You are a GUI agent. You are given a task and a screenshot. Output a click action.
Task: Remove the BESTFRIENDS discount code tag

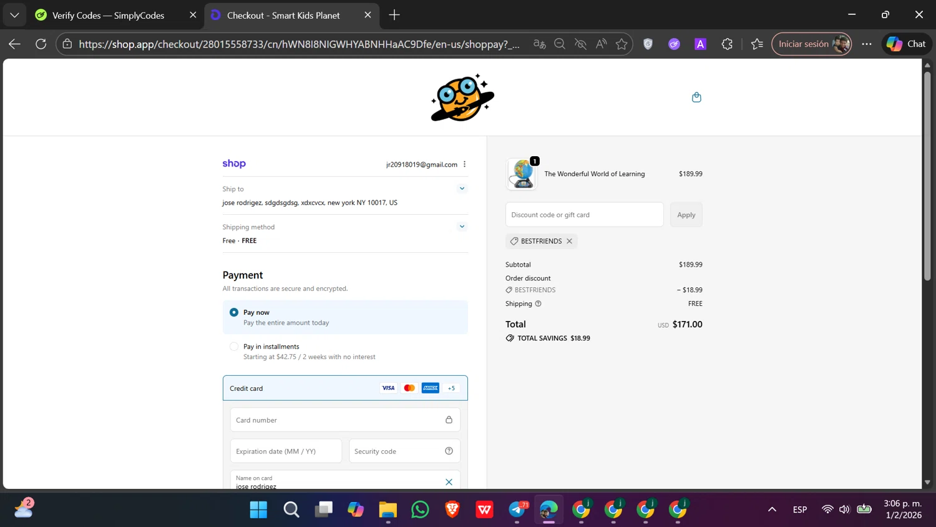point(569,241)
